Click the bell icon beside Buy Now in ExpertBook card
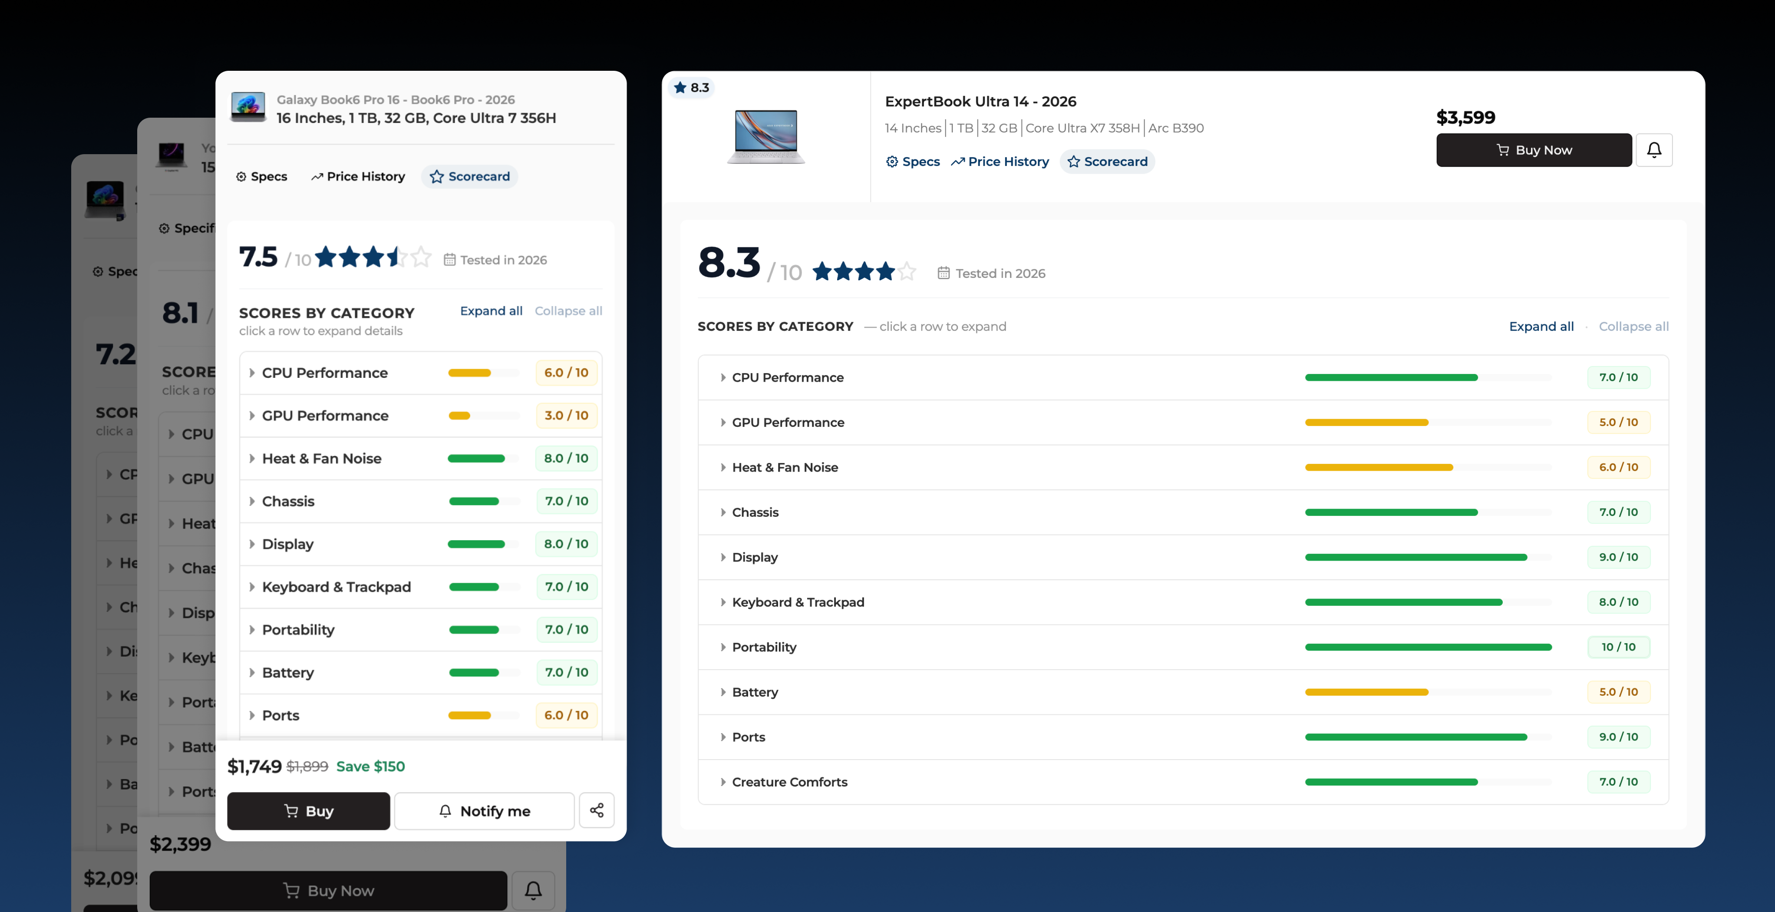Screen dimensions: 1775x912 [1654, 149]
